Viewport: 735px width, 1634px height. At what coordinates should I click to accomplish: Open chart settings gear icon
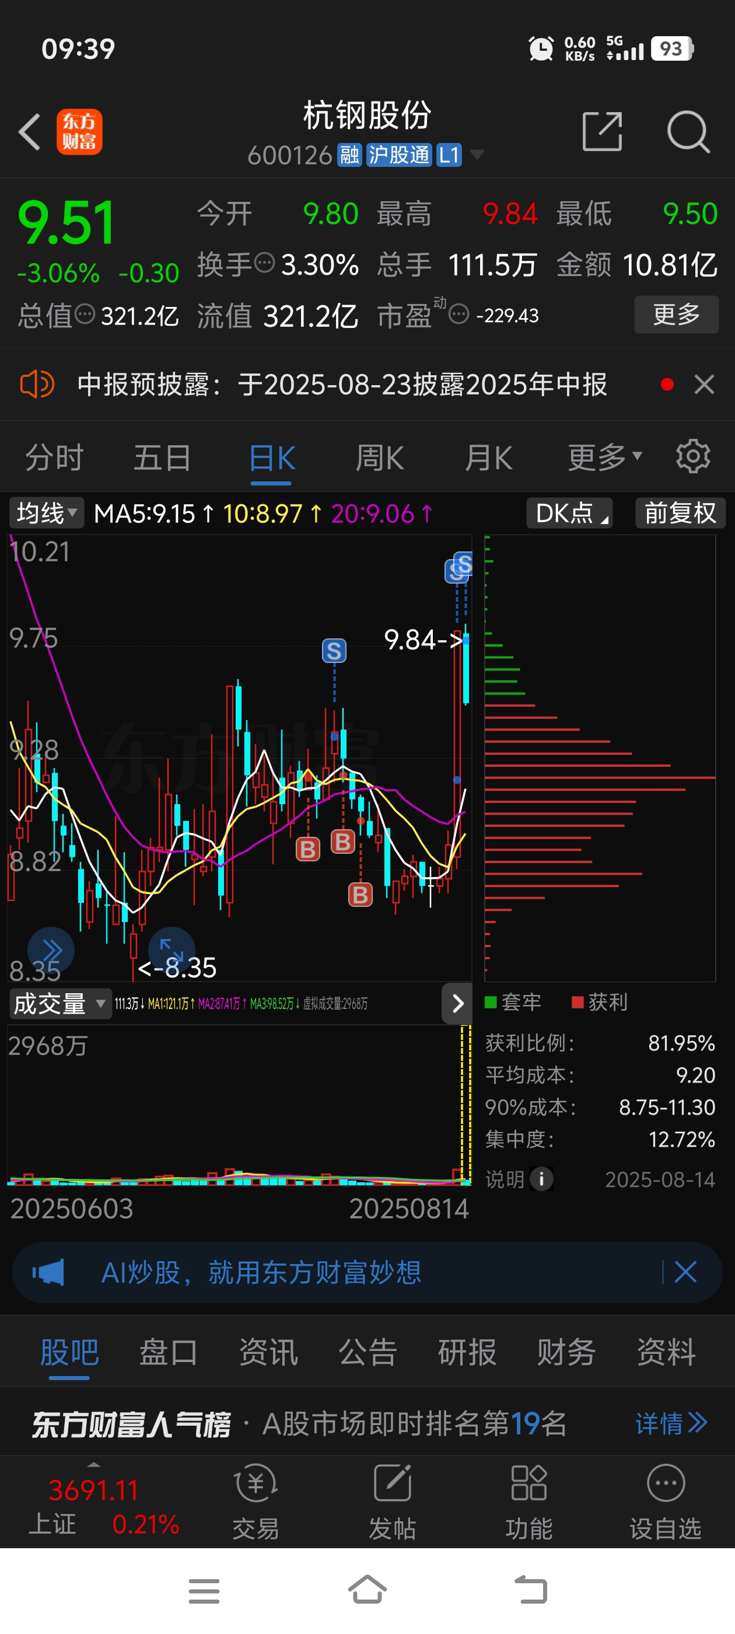[692, 456]
